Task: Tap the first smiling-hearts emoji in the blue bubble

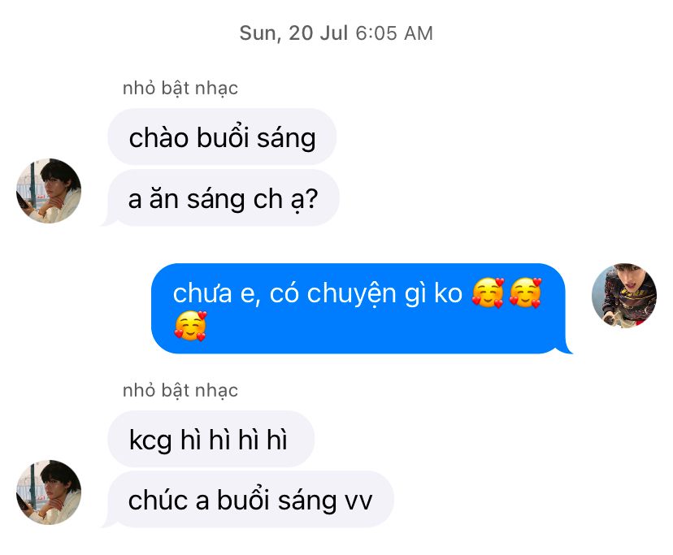Action: (x=488, y=293)
